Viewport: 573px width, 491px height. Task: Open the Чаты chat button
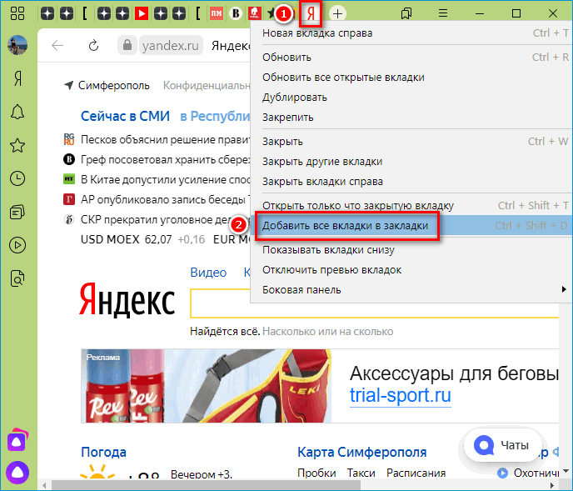coord(503,445)
